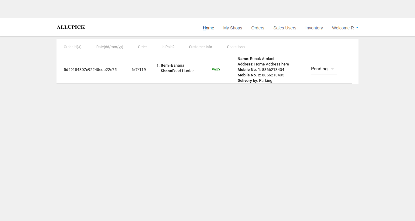The image size is (415, 221).
Task: Navigate to Orders in the navbar
Action: point(258,28)
